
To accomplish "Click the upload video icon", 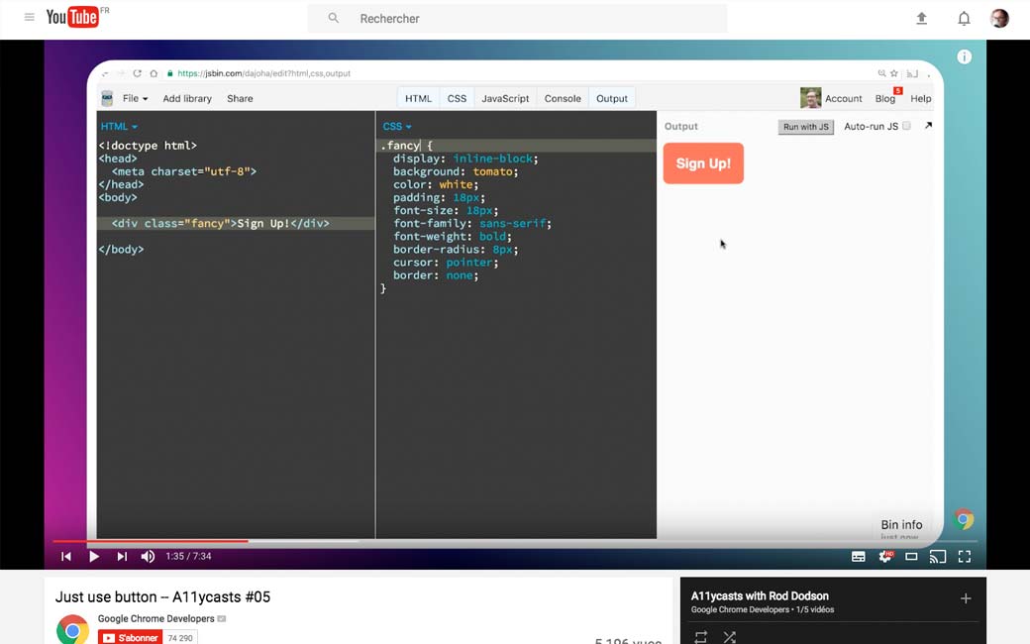I will 921,18.
